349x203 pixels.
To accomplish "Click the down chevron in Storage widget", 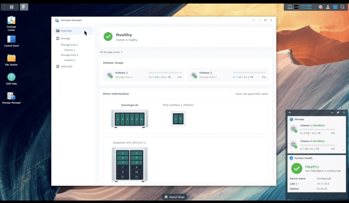I will coord(343,150).
